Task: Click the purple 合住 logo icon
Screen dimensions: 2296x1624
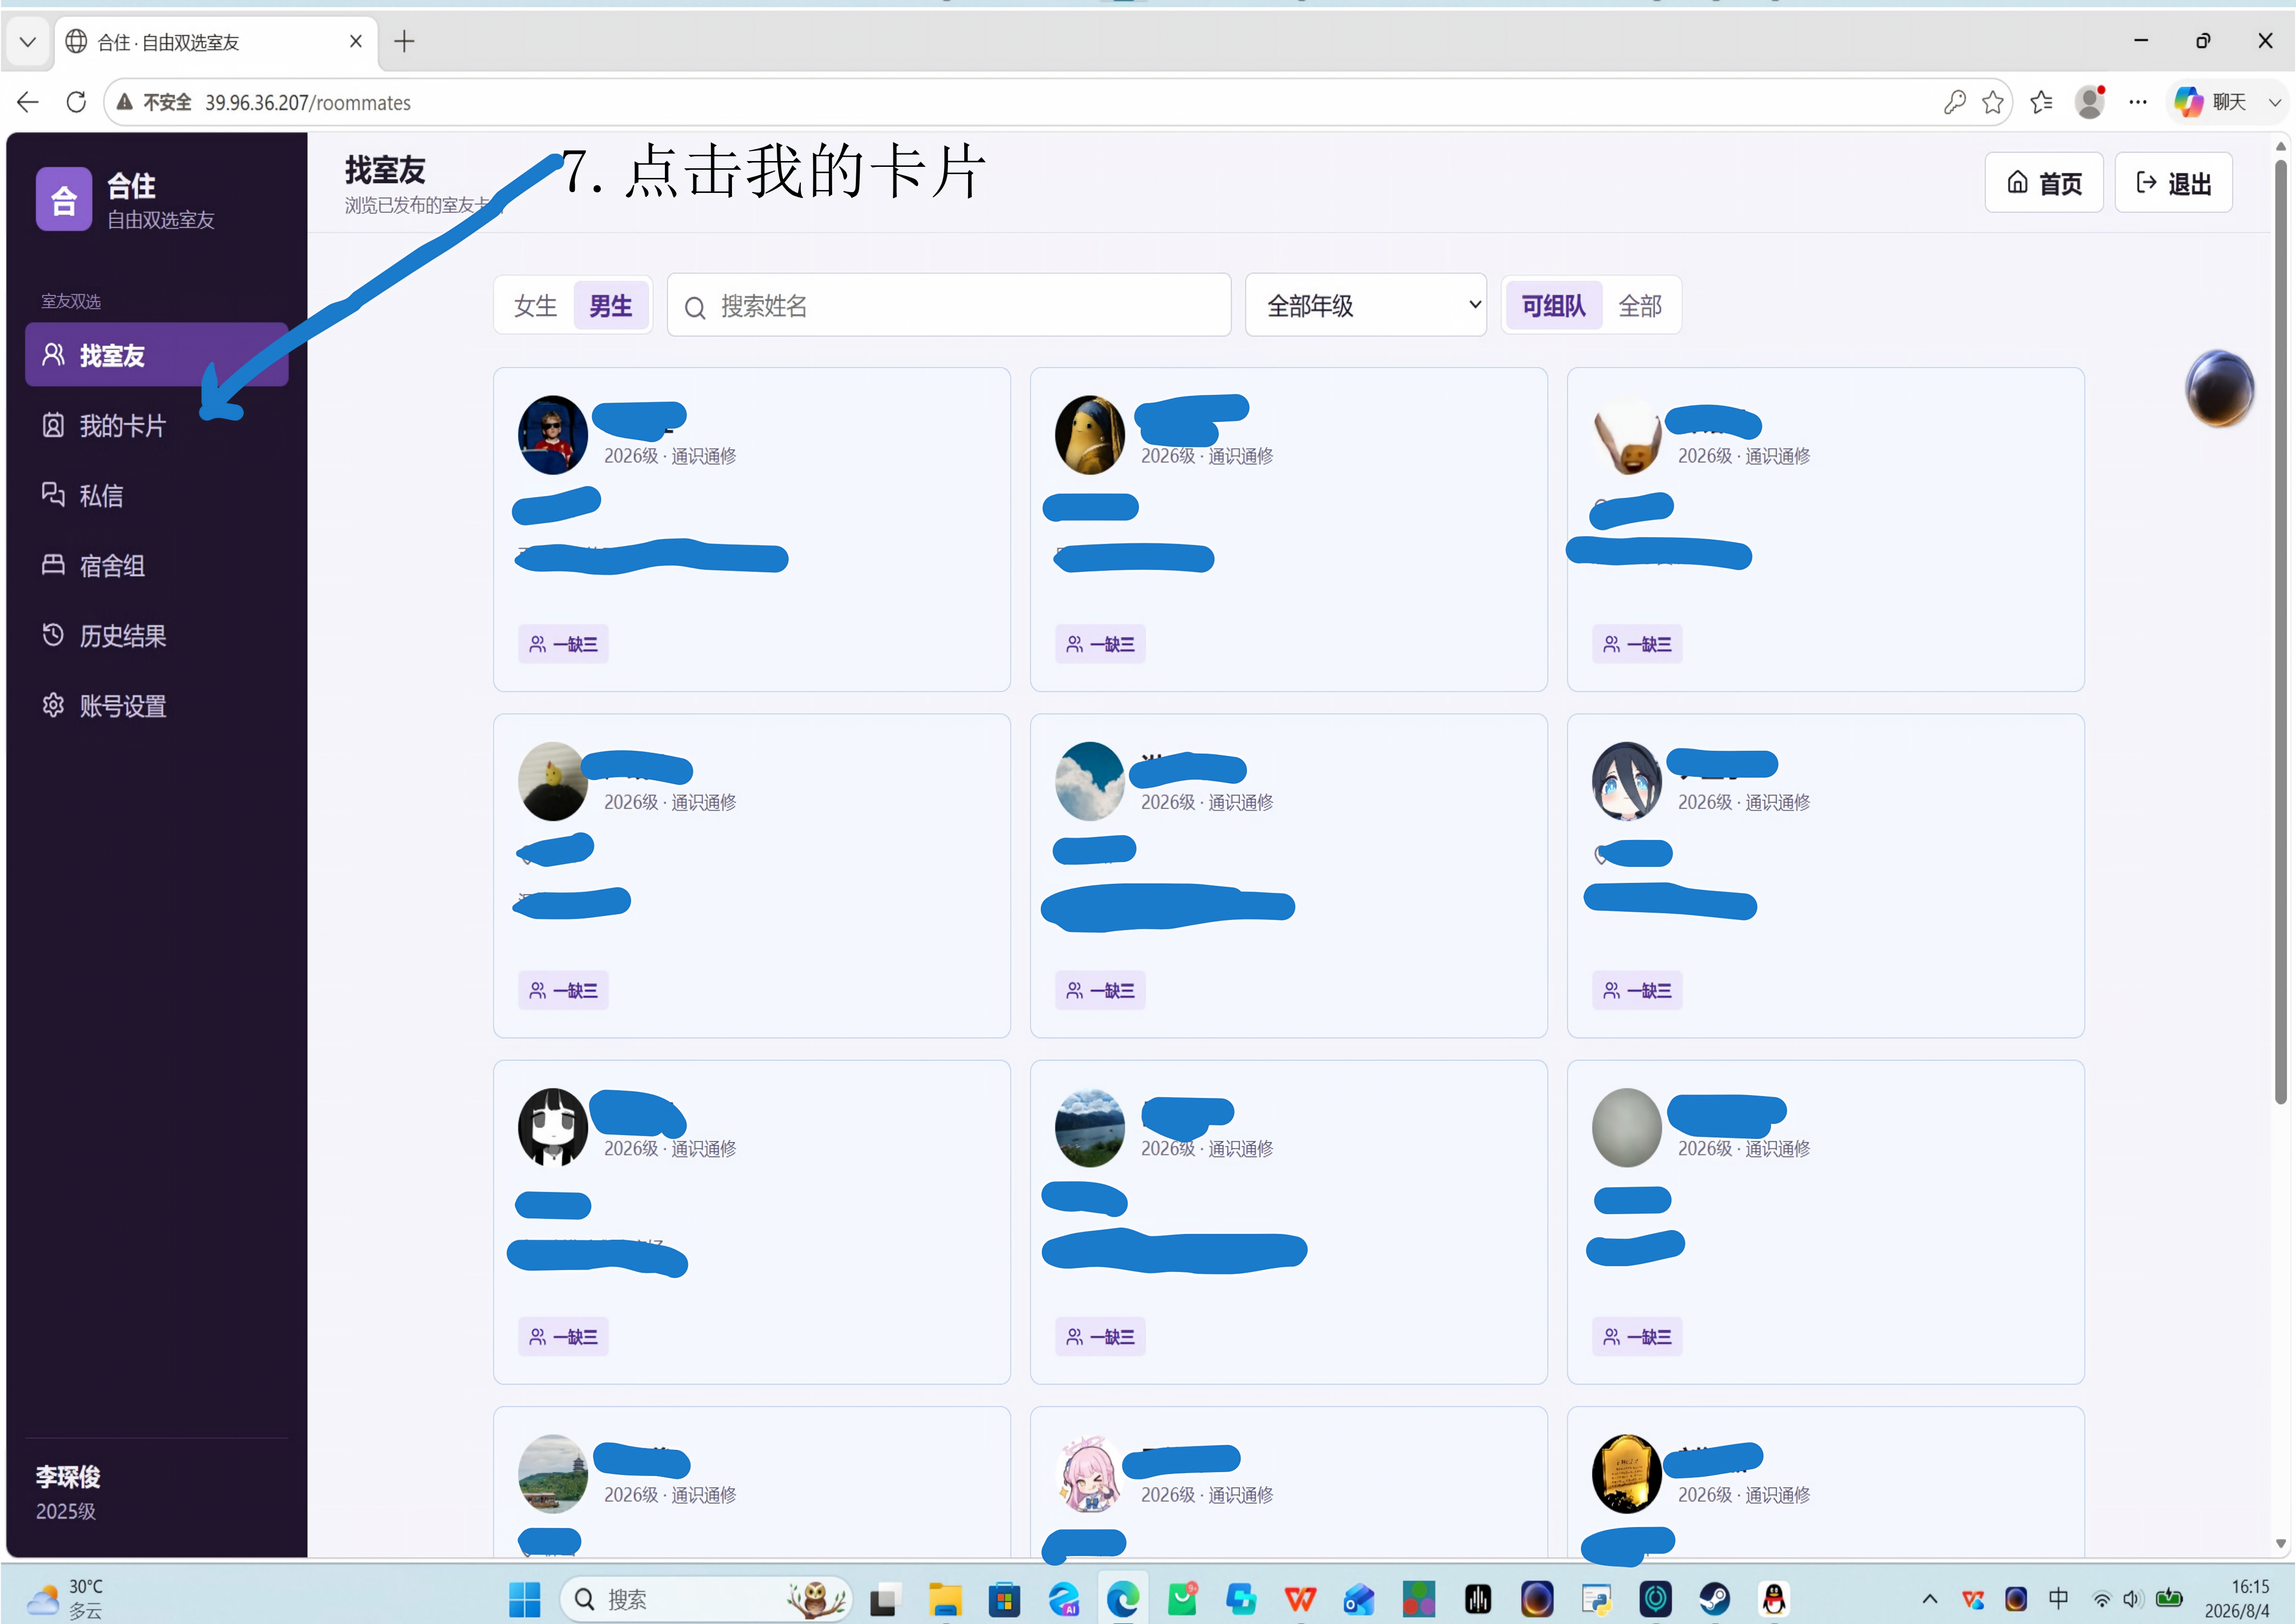Action: tap(64, 199)
